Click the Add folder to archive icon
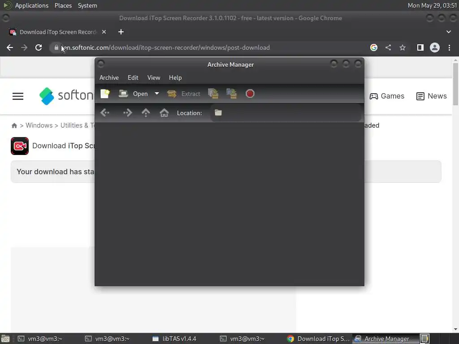This screenshot has height=344, width=459. [232, 94]
